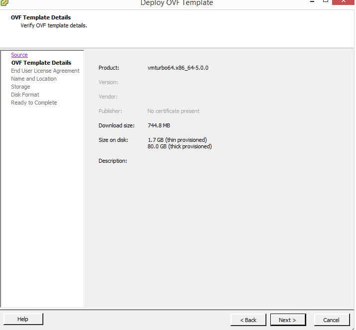Cancel the OVF deployment

coord(332,320)
